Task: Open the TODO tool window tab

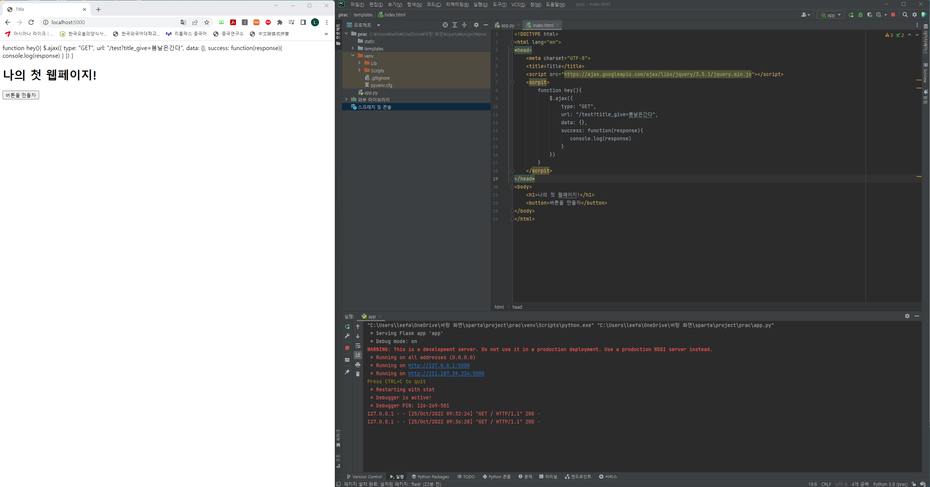Action: pyautogui.click(x=466, y=477)
